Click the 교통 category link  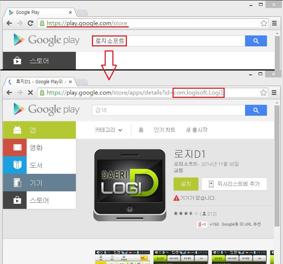pyautogui.click(x=178, y=171)
